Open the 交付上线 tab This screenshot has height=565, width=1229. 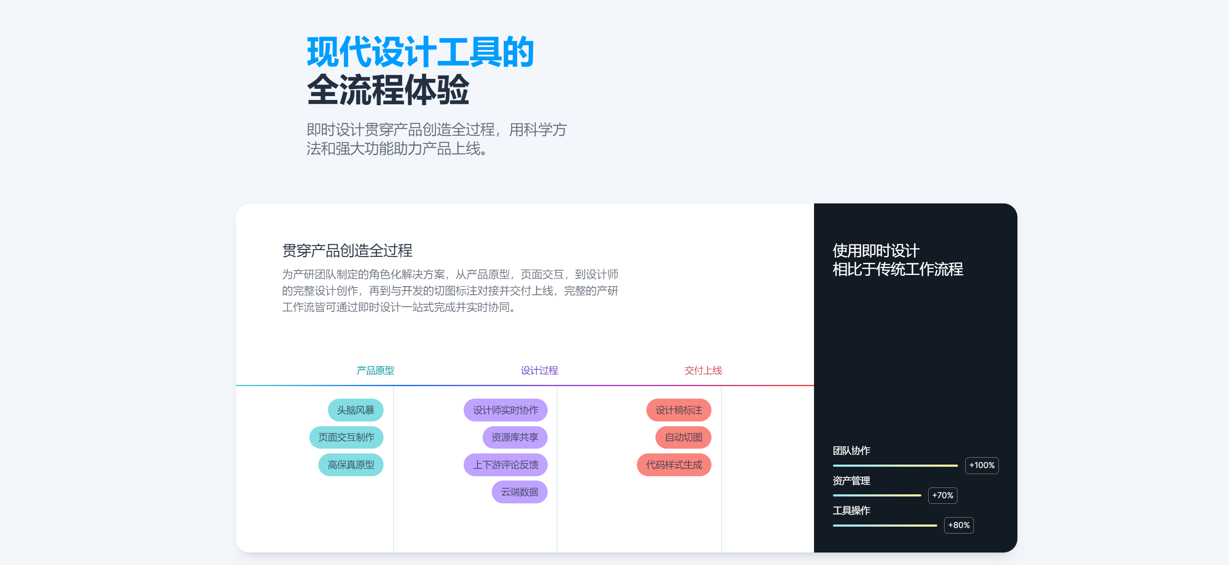(x=703, y=370)
